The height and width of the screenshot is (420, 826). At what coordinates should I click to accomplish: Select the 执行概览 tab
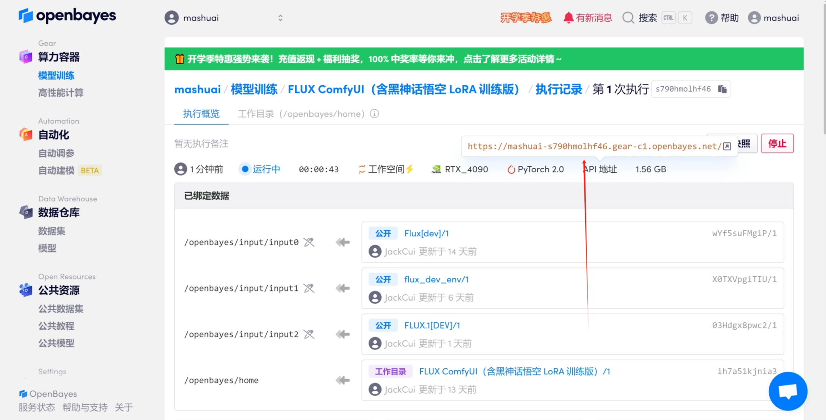[201, 113]
